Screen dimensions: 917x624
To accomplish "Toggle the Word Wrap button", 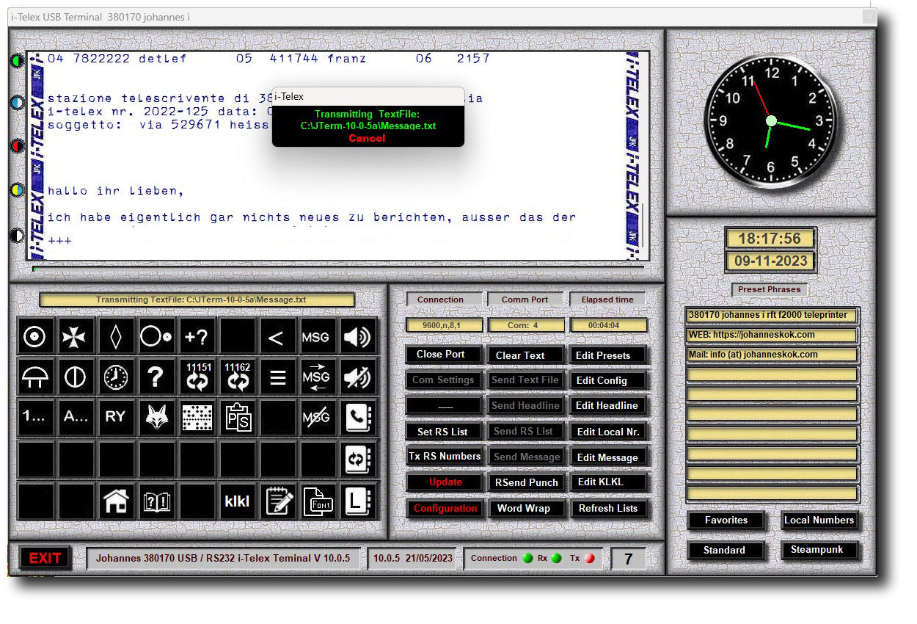I will [525, 508].
